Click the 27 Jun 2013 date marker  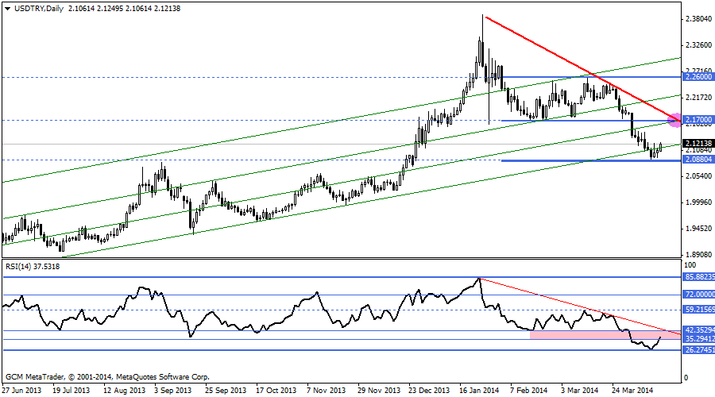21,391
